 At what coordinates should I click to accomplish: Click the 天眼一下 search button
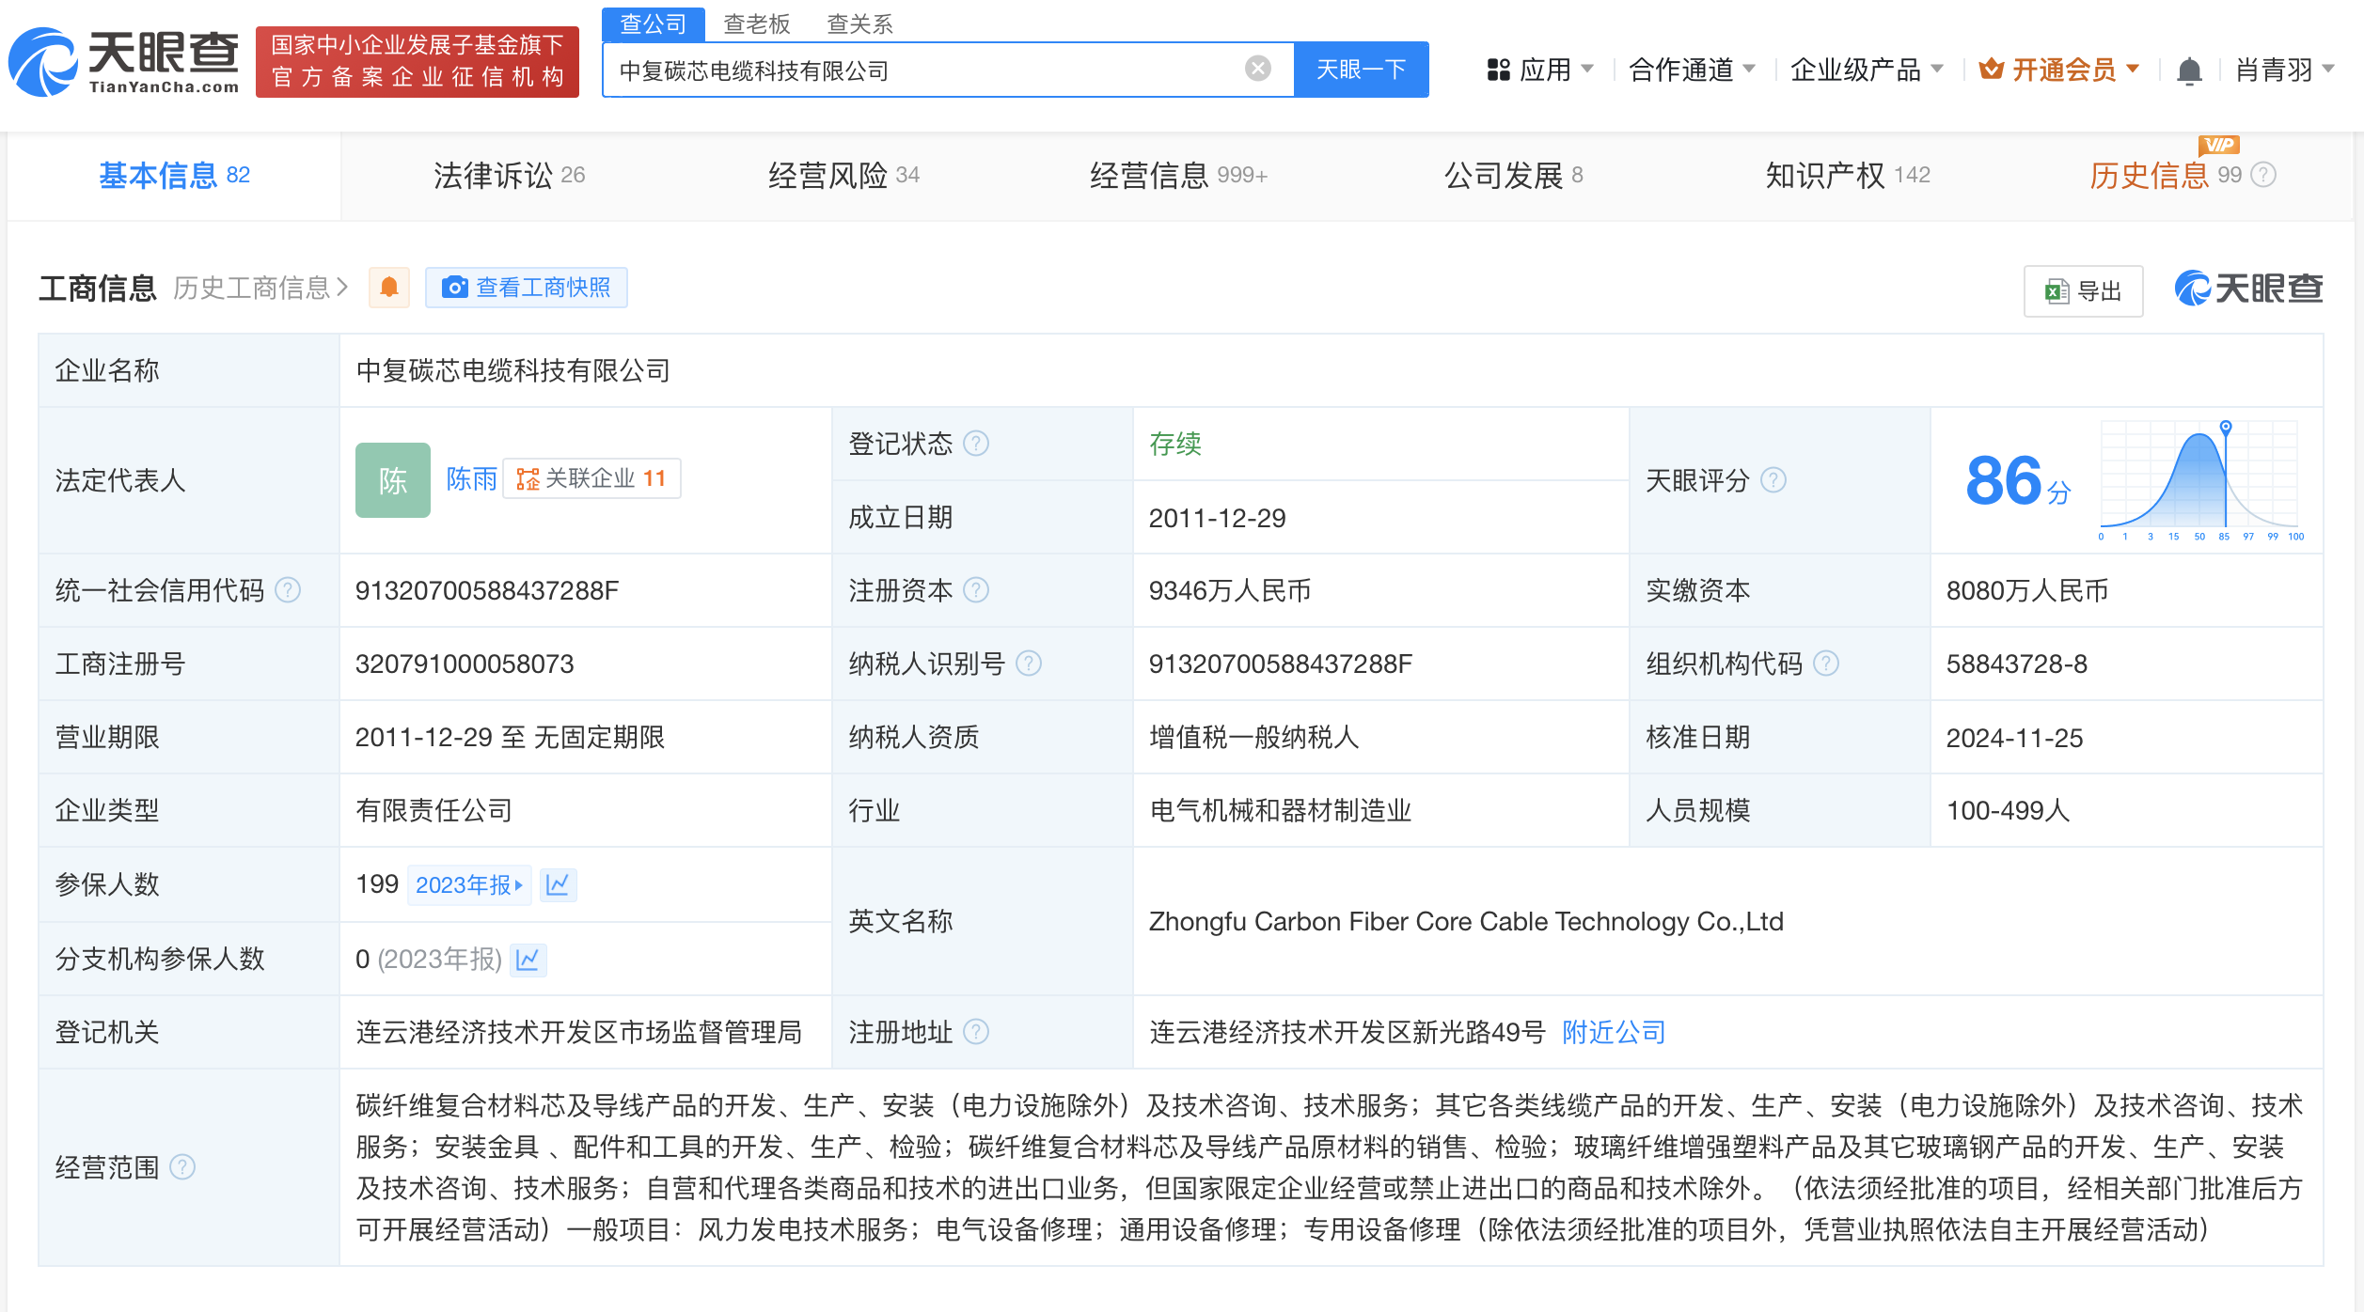click(1362, 68)
